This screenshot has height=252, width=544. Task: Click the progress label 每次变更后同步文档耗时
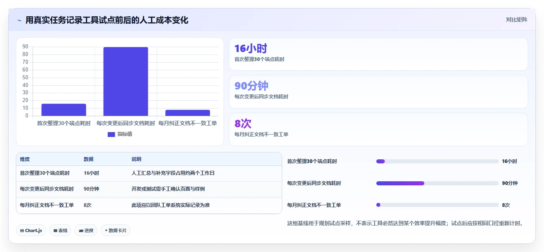[x=314, y=183]
